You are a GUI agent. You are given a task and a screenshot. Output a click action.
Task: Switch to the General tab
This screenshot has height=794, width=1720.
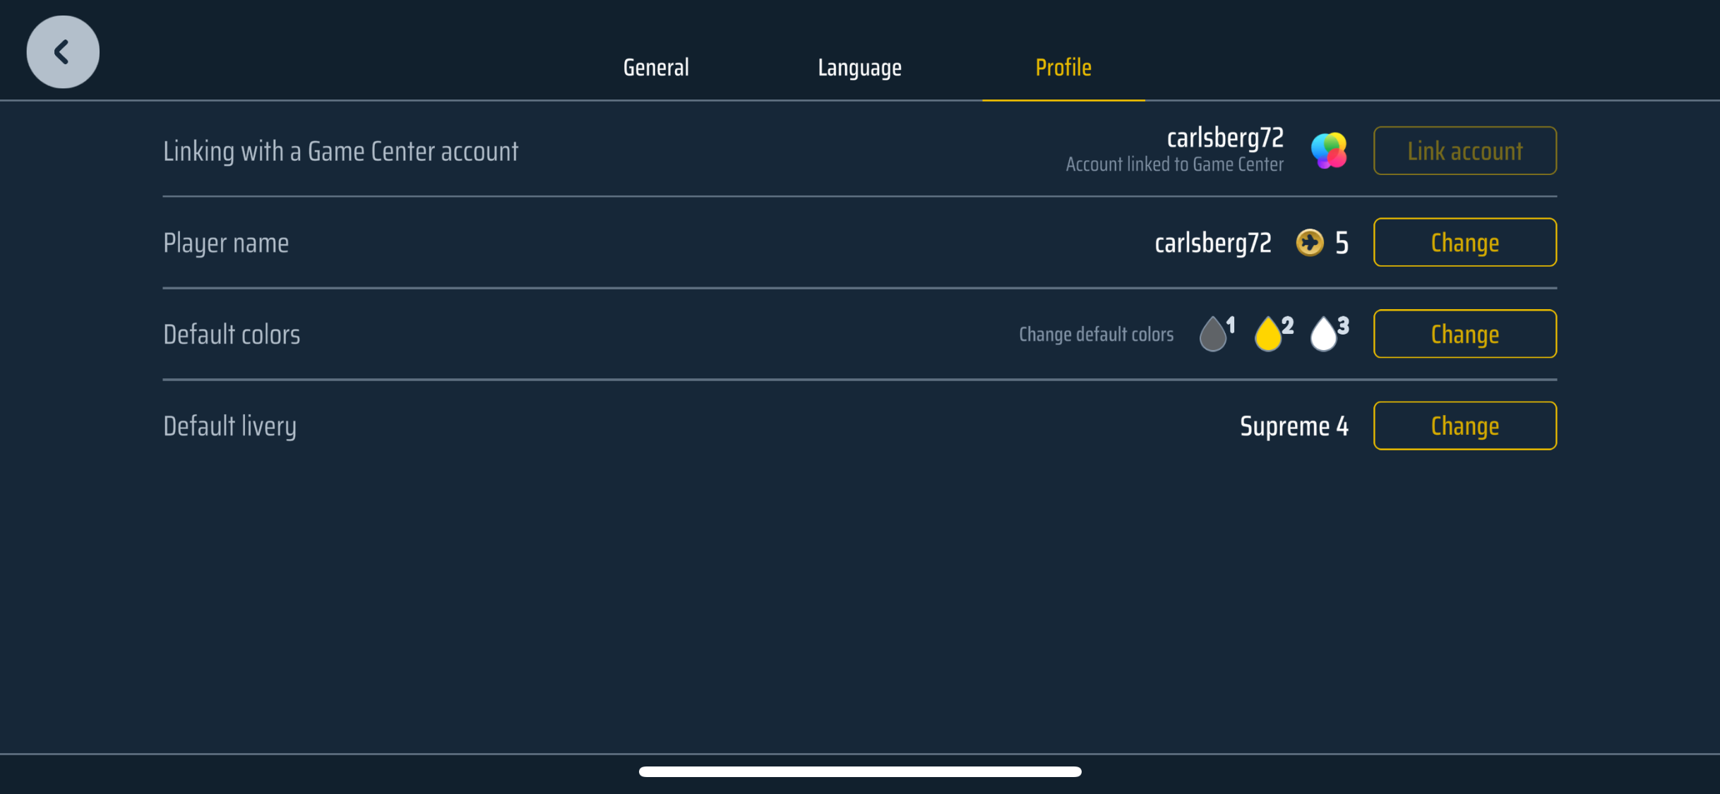[656, 68]
